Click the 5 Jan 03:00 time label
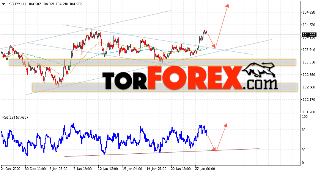 point(58,169)
